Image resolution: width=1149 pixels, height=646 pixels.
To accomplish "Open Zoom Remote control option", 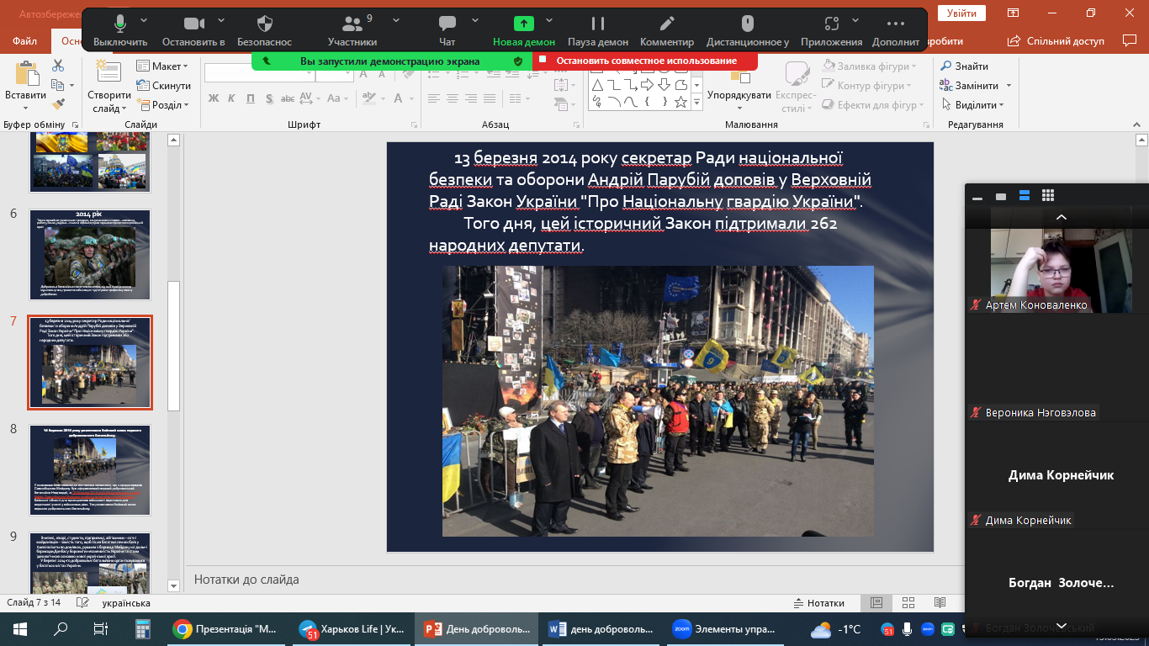I will click(x=747, y=30).
